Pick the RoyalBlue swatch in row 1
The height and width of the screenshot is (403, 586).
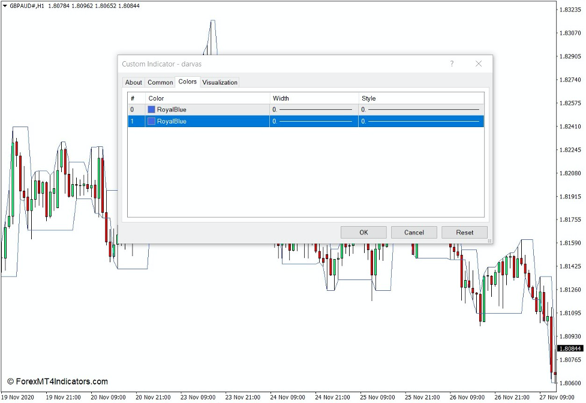click(x=152, y=121)
